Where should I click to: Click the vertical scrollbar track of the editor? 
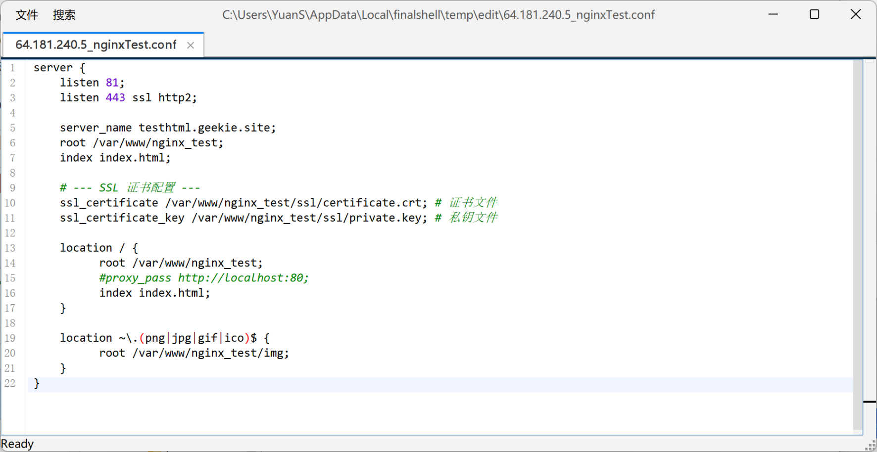857,247
